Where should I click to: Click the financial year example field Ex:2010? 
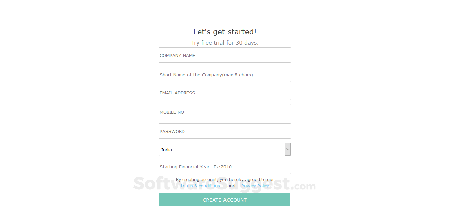click(224, 166)
